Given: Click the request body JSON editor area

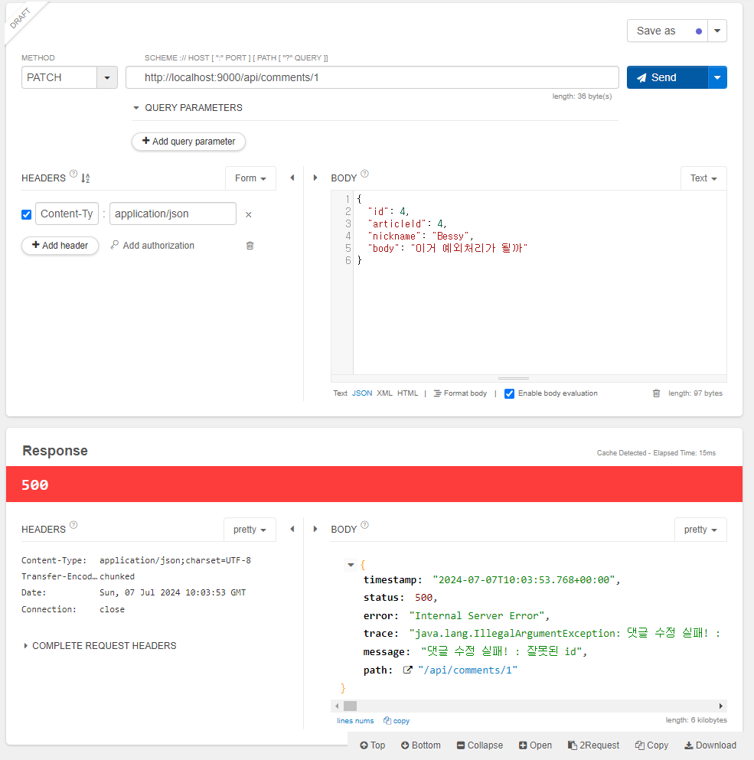Looking at the screenshot, I should (x=540, y=282).
